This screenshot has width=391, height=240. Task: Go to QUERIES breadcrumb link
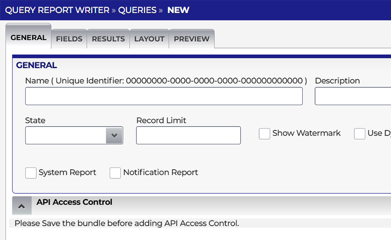click(x=137, y=10)
